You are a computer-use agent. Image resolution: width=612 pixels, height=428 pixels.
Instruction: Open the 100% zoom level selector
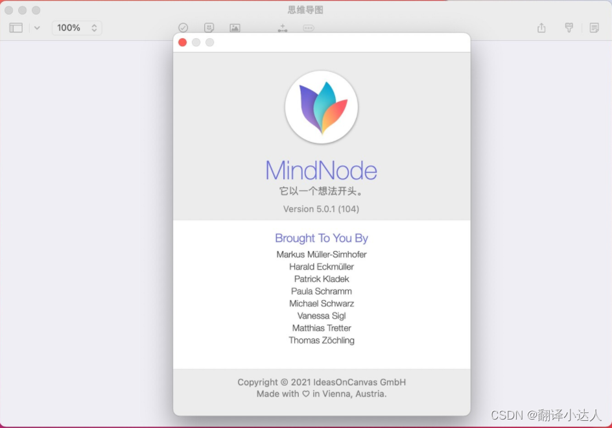tap(77, 28)
